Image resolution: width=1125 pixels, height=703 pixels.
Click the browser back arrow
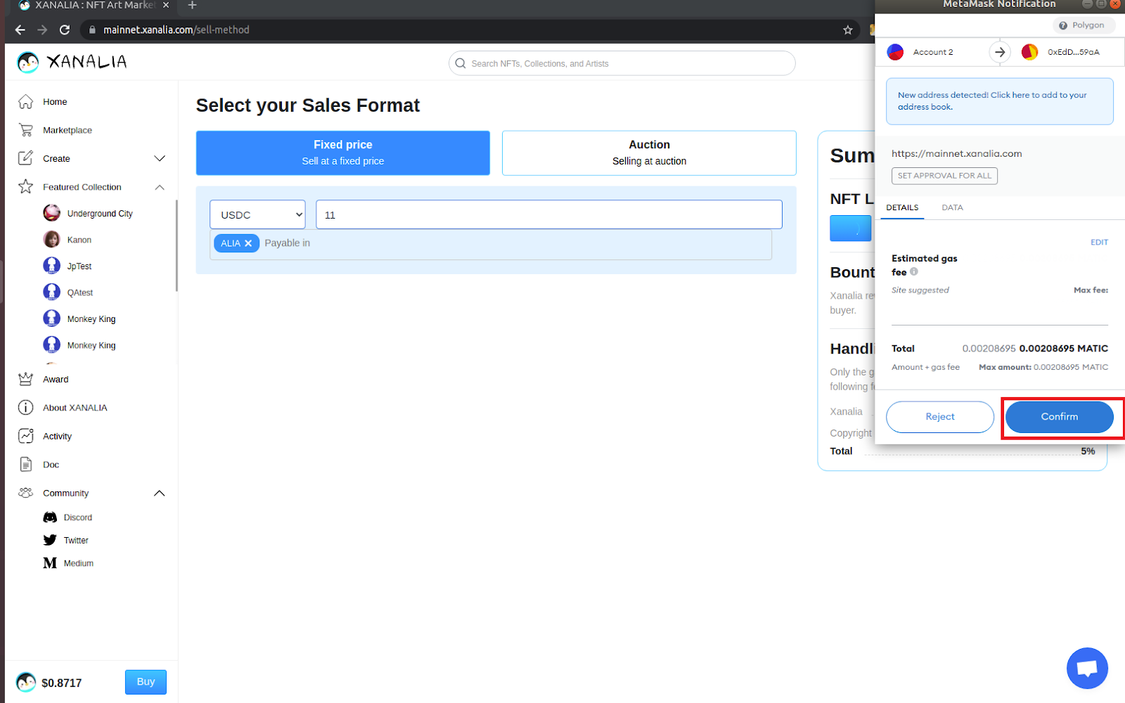click(20, 30)
